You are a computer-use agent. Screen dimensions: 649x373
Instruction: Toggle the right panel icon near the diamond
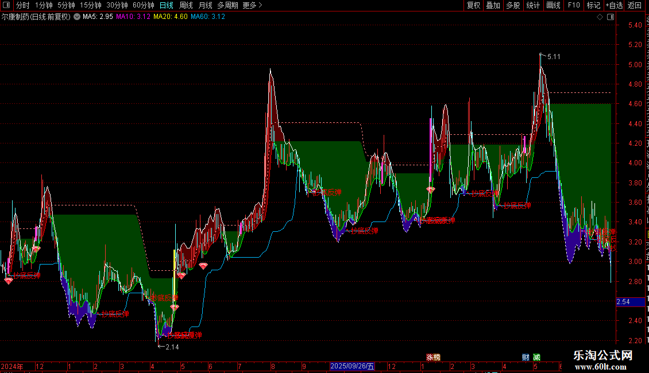click(611, 17)
